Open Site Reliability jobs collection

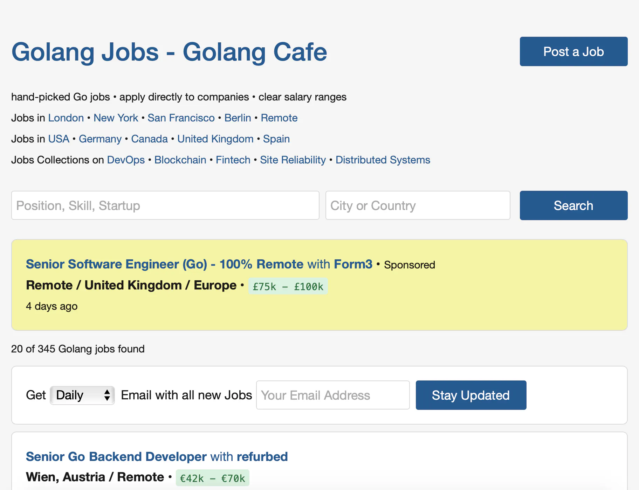coord(293,160)
